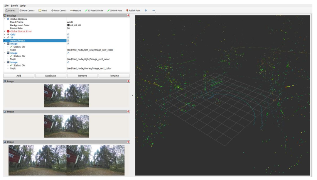Toggle the Grid display checkbox
The image size is (317, 180).
click(x=68, y=34)
